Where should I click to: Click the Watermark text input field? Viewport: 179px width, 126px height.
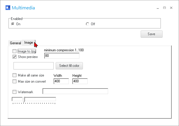pyautogui.click(x=75, y=91)
